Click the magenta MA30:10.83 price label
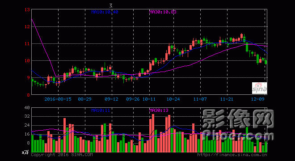Screen dimensions: 295x161 163,12
